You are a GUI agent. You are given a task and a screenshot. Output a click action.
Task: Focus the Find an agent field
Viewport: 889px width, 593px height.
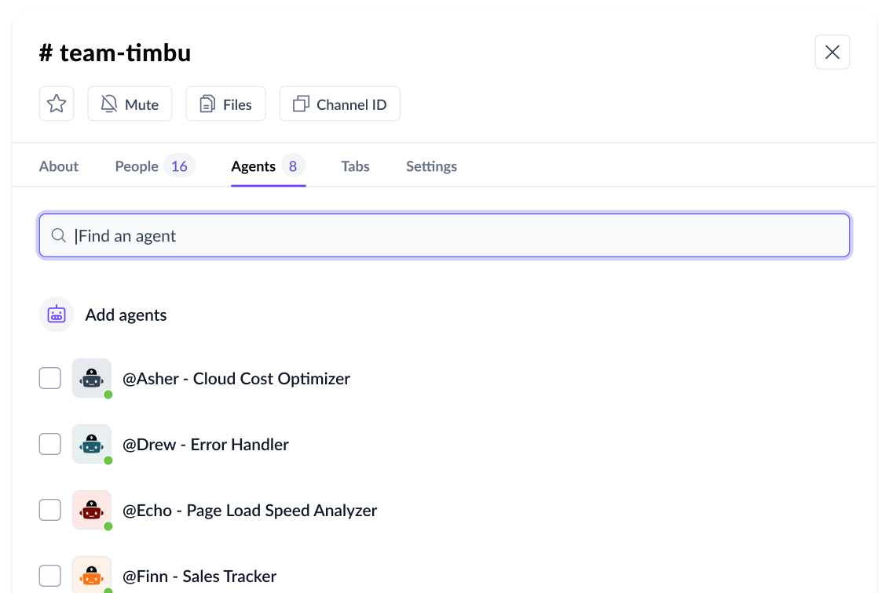[x=455, y=236]
